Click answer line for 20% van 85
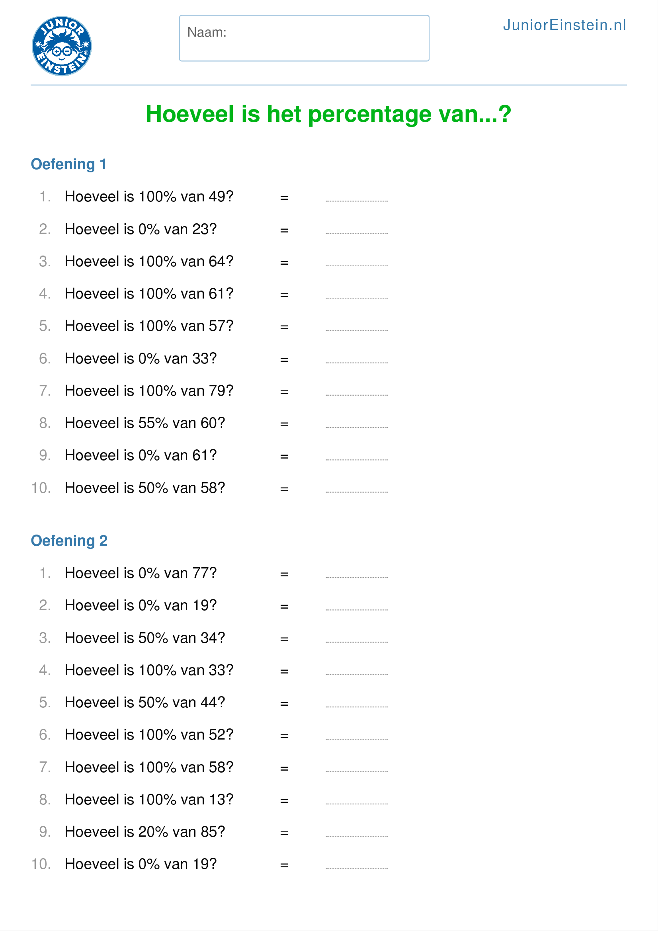The height and width of the screenshot is (931, 658). click(x=357, y=836)
